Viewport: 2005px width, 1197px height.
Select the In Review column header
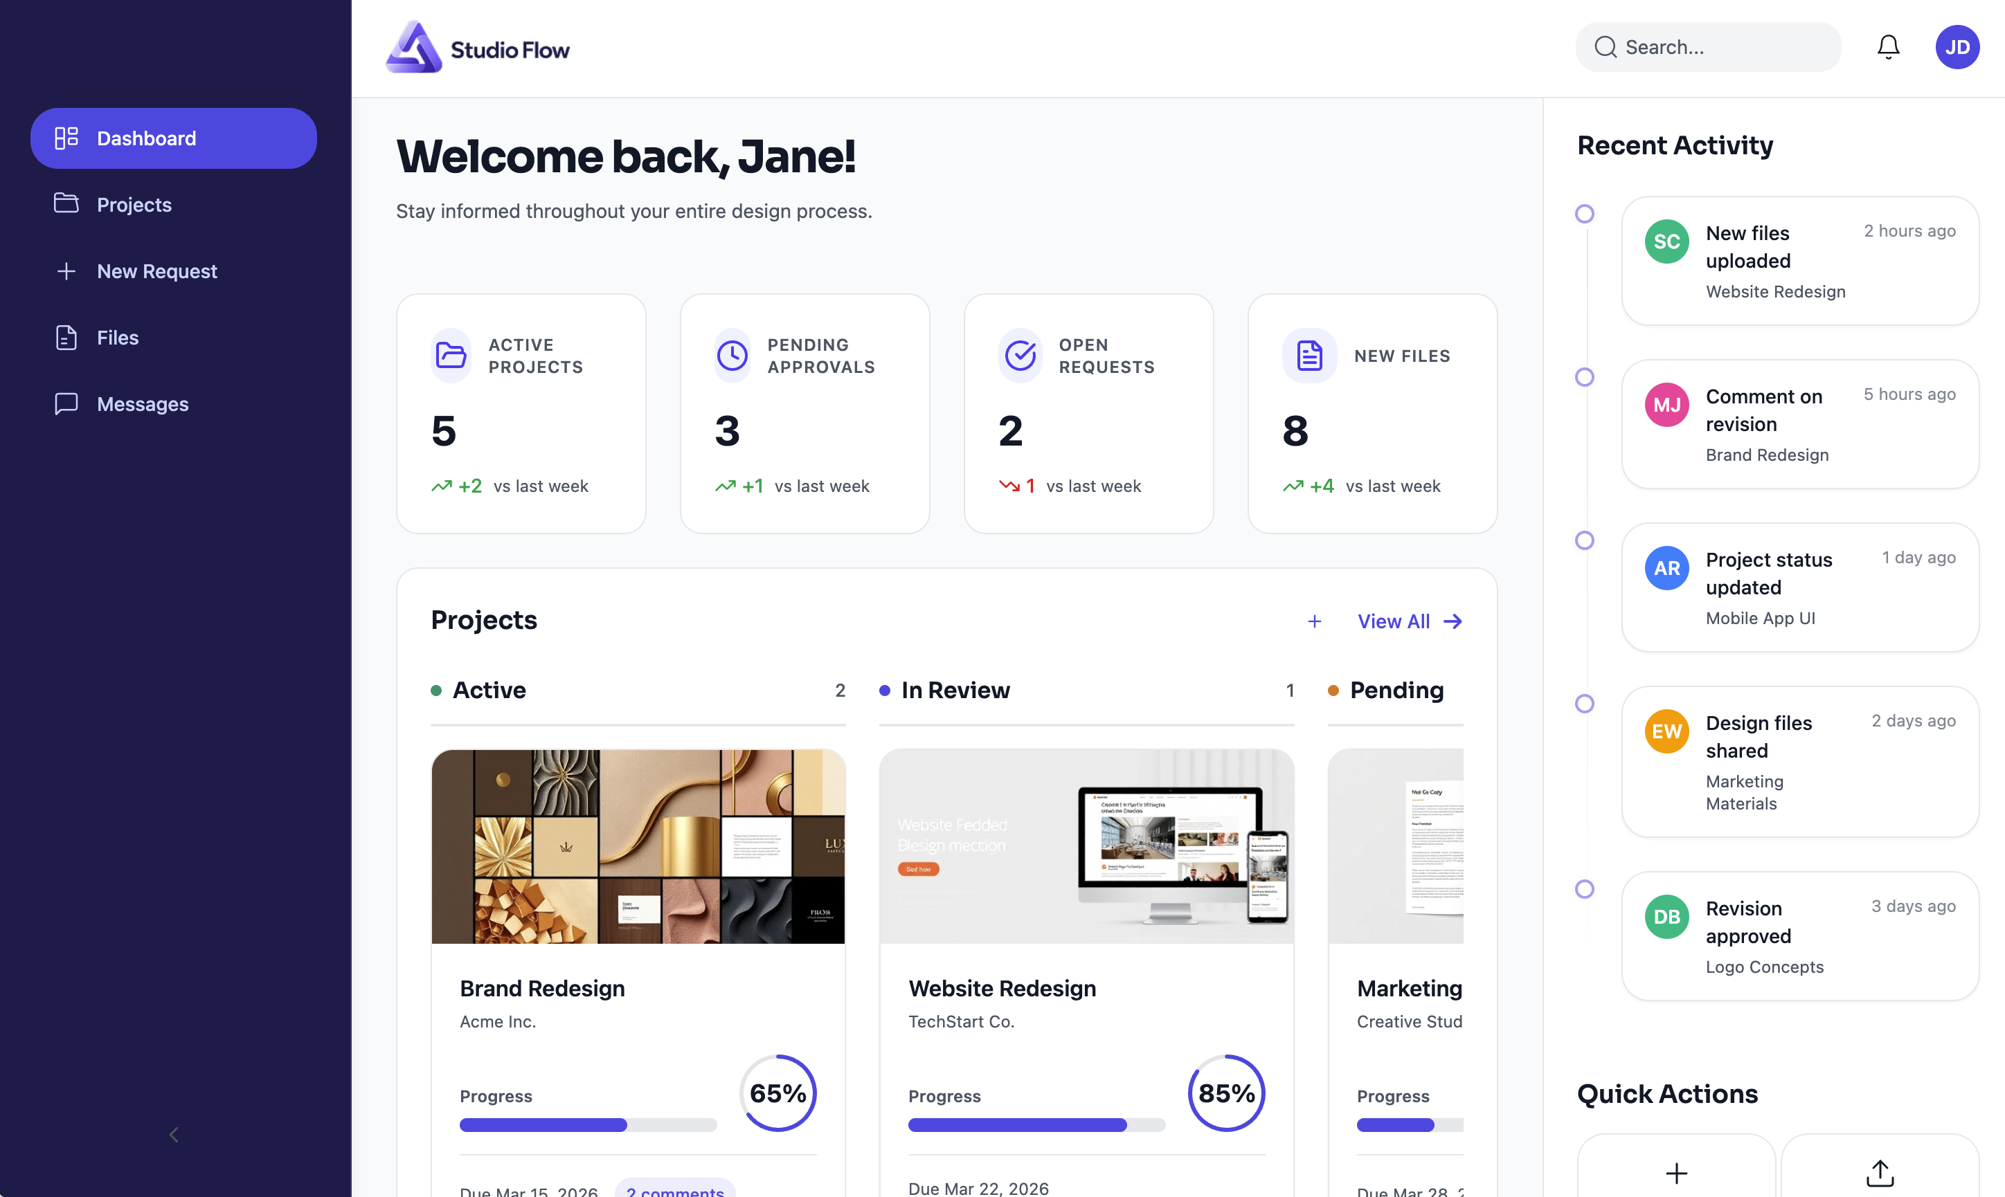(1086, 690)
